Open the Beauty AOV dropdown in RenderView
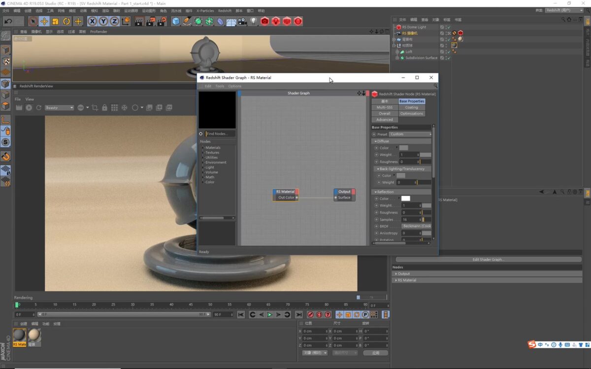The height and width of the screenshot is (369, 591). point(59,107)
